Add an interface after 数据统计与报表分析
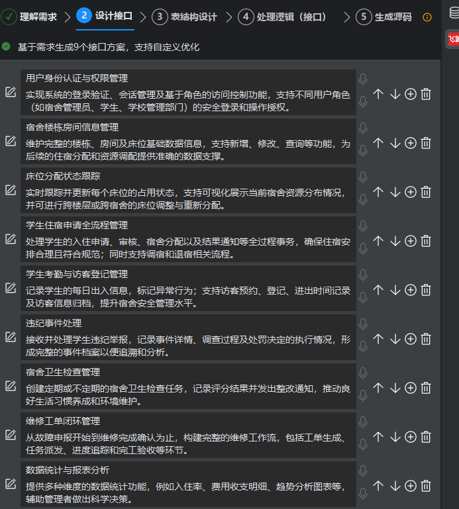Screen dimensions: 459x509 [x=411, y=486]
